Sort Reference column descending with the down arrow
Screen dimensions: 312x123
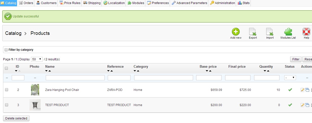click(108, 71)
